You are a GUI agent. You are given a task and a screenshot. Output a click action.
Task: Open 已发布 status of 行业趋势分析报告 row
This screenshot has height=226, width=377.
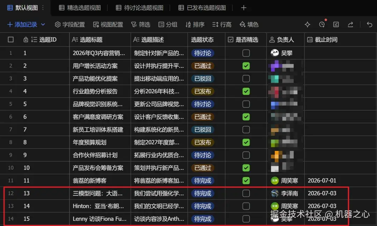pyautogui.click(x=203, y=91)
